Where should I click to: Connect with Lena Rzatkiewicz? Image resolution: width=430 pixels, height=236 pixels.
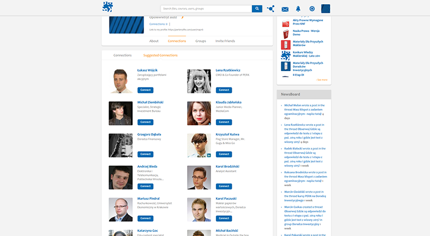point(224,90)
